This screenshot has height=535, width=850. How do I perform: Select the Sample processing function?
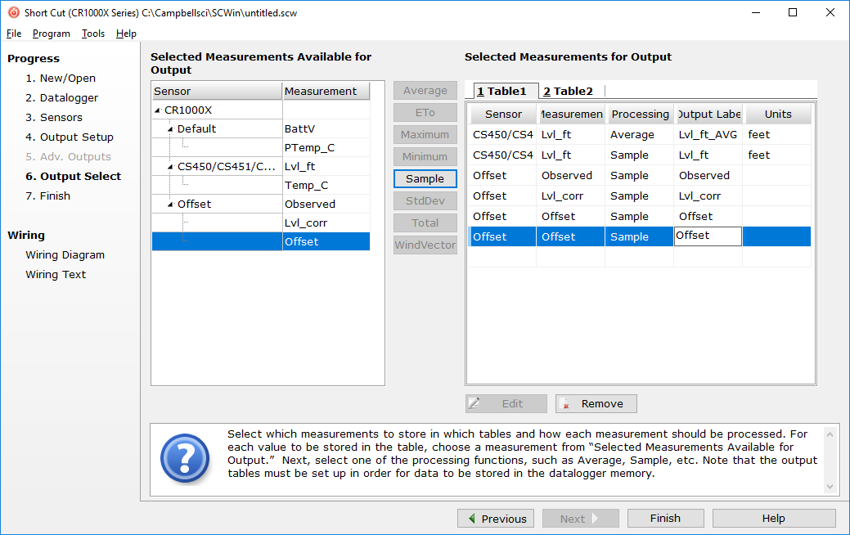(x=425, y=178)
